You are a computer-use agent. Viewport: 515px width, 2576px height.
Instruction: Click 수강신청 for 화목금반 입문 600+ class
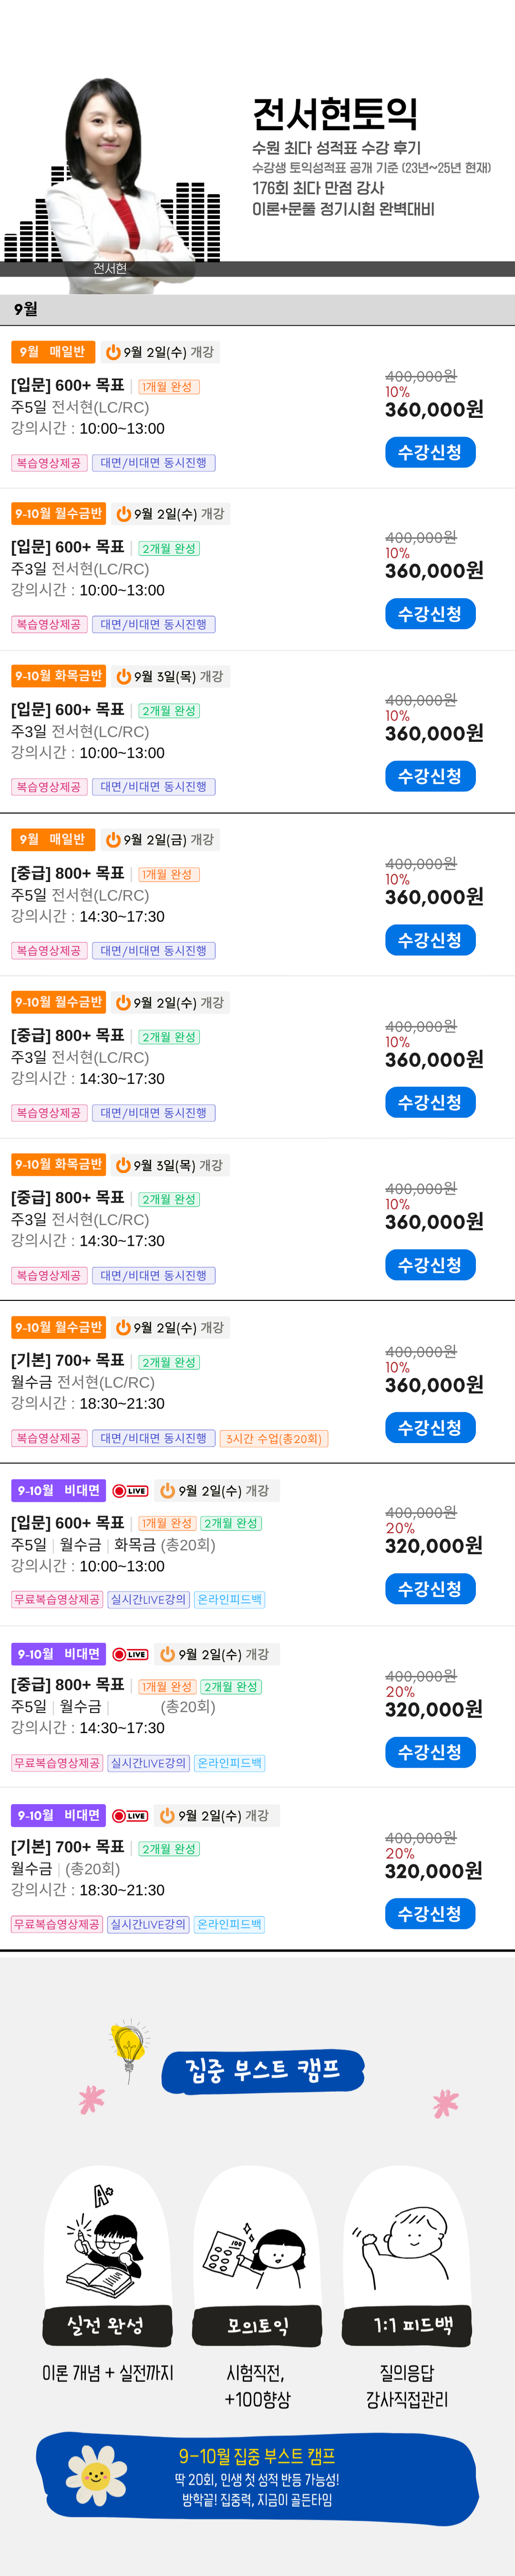pyautogui.click(x=430, y=776)
